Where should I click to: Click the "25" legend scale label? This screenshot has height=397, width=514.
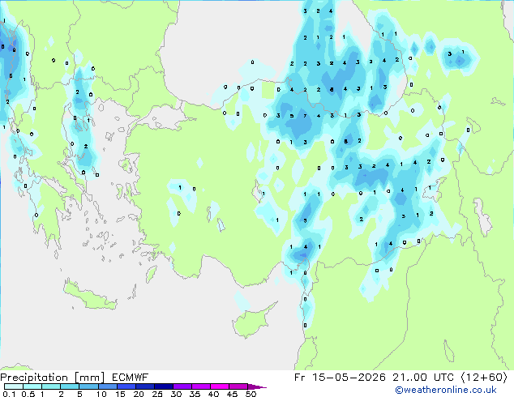pyautogui.click(x=157, y=394)
